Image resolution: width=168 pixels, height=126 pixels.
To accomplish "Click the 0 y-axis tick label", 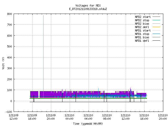I will (11, 101).
